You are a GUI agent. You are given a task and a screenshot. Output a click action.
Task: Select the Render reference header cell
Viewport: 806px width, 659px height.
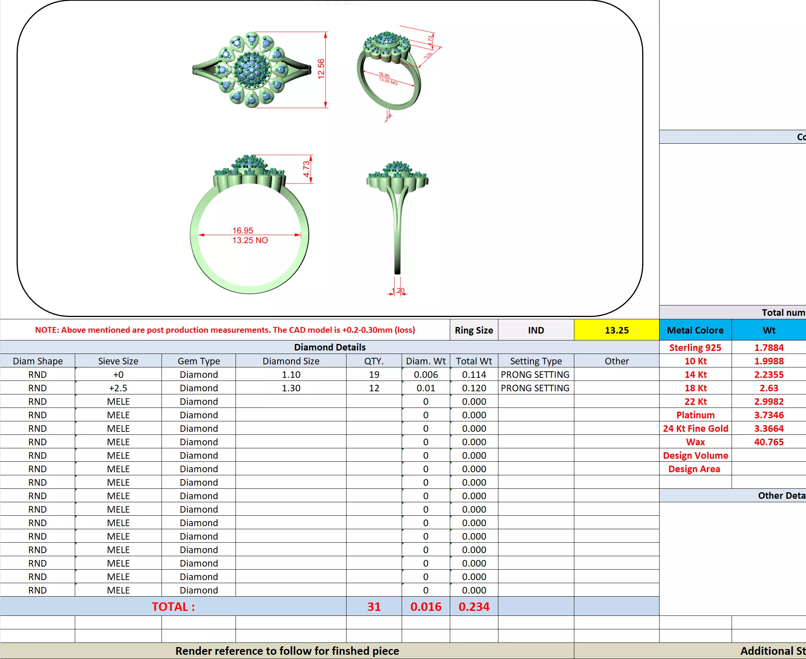click(x=287, y=651)
